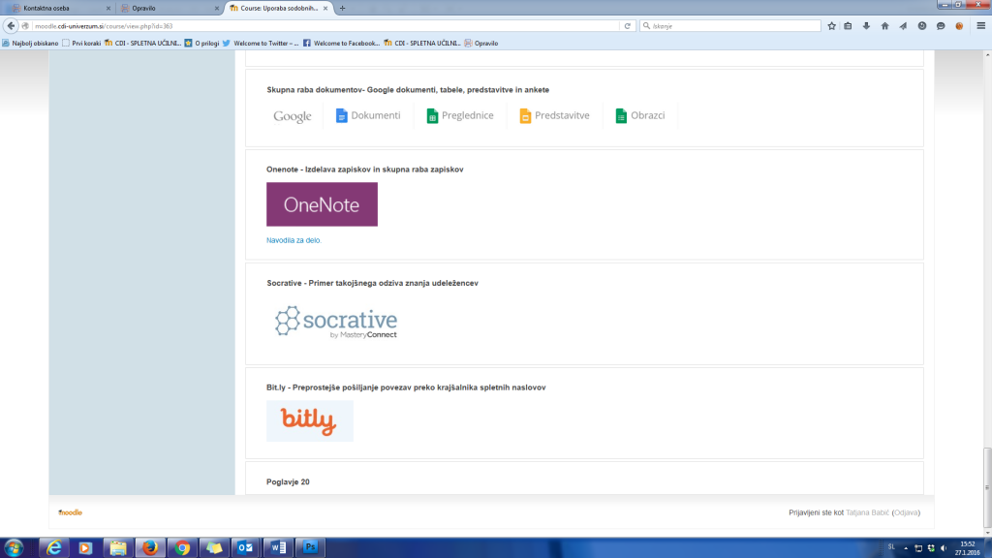Screen dimensions: 992x558
Task: Switch to the Opravilo tab
Action: [165, 8]
